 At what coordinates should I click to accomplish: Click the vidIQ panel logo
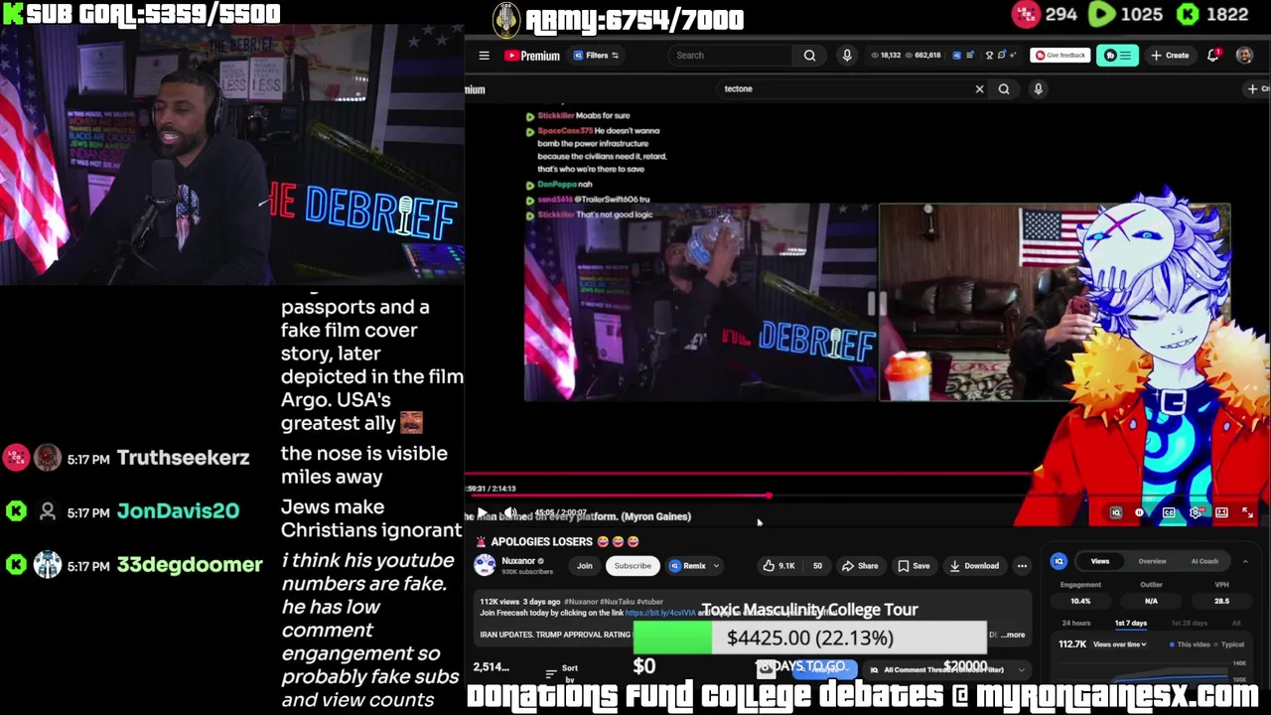pyautogui.click(x=1059, y=561)
